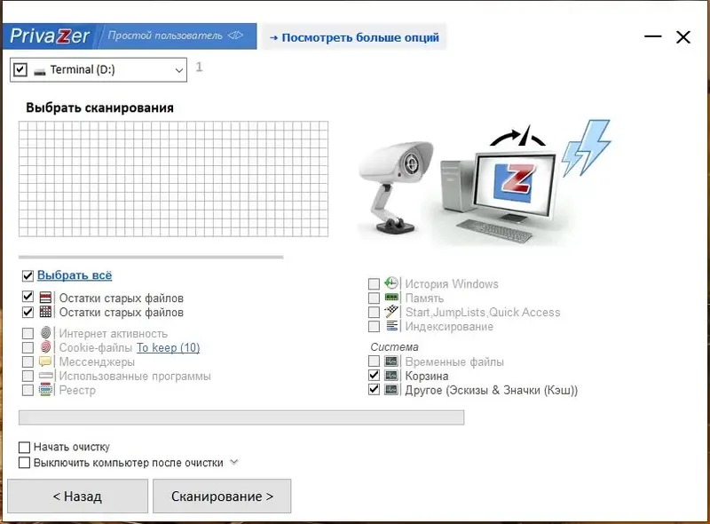This screenshot has width=710, height=524.
Task: Open Посмотреть больше опций
Action: click(354, 37)
